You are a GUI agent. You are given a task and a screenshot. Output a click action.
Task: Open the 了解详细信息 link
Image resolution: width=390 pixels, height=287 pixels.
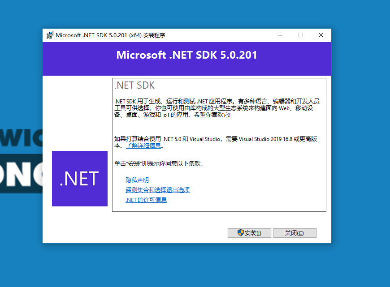point(143,146)
